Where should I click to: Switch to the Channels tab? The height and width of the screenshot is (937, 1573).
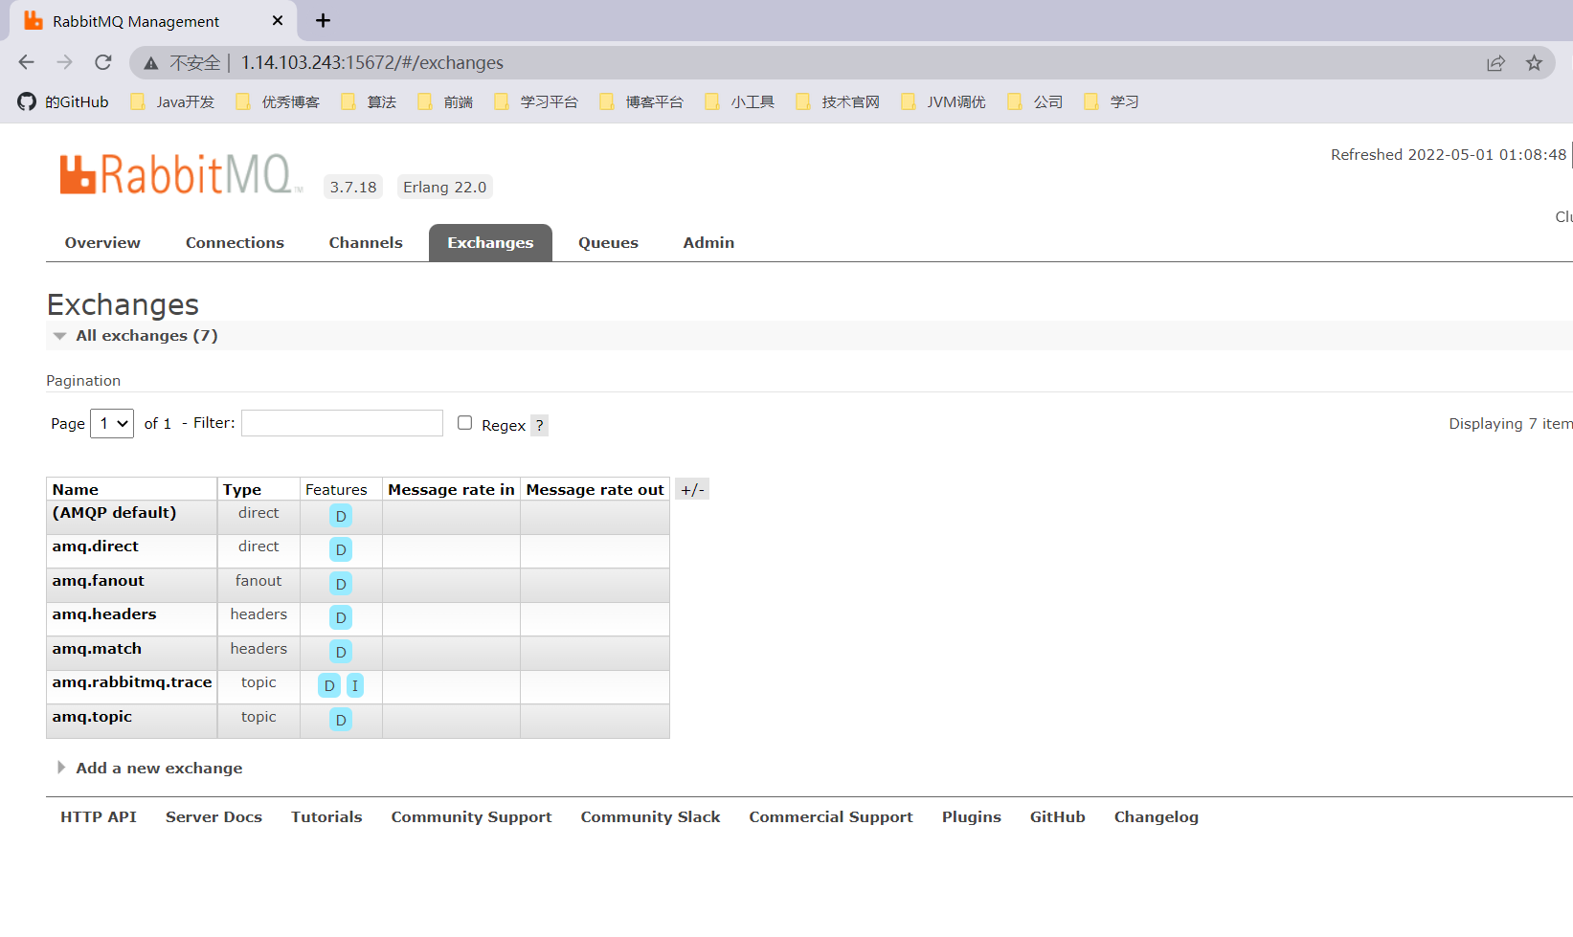pos(366,243)
